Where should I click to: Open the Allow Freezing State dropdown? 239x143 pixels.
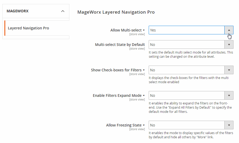coord(186,125)
